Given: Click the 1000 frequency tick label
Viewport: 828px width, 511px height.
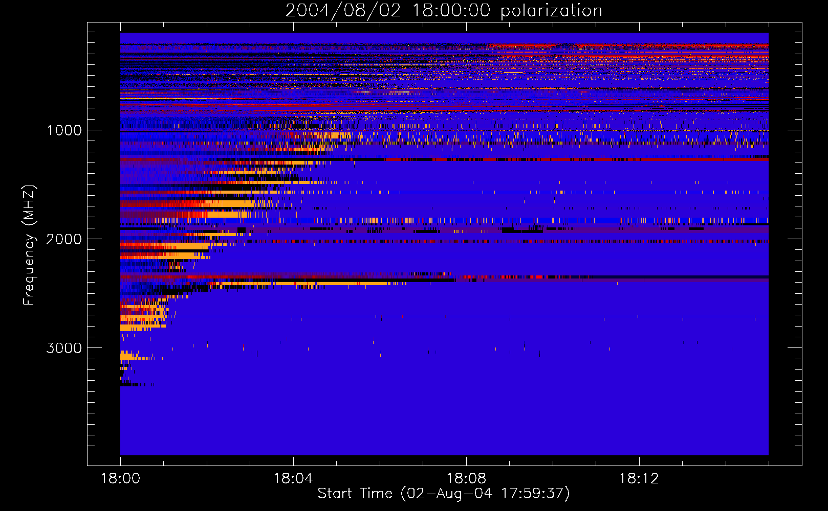Looking at the screenshot, I should pyautogui.click(x=64, y=130).
